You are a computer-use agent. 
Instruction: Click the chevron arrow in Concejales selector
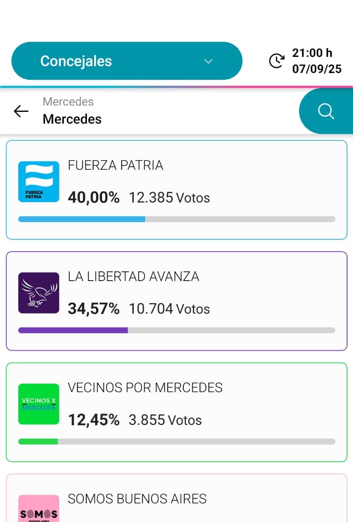click(208, 61)
